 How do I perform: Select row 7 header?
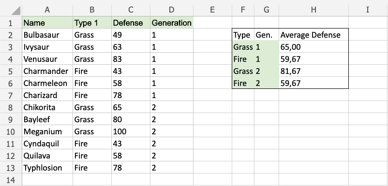coord(10,95)
